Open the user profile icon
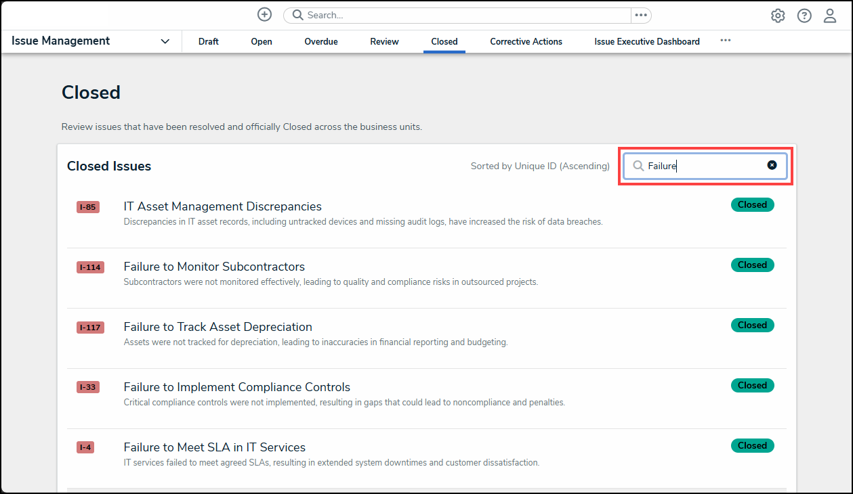Screen dimensions: 853x494 830,16
